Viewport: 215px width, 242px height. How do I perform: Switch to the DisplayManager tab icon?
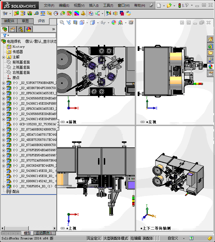(x=29, y=29)
